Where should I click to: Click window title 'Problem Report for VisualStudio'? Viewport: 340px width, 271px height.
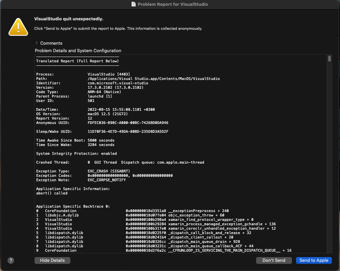coord(173,4)
